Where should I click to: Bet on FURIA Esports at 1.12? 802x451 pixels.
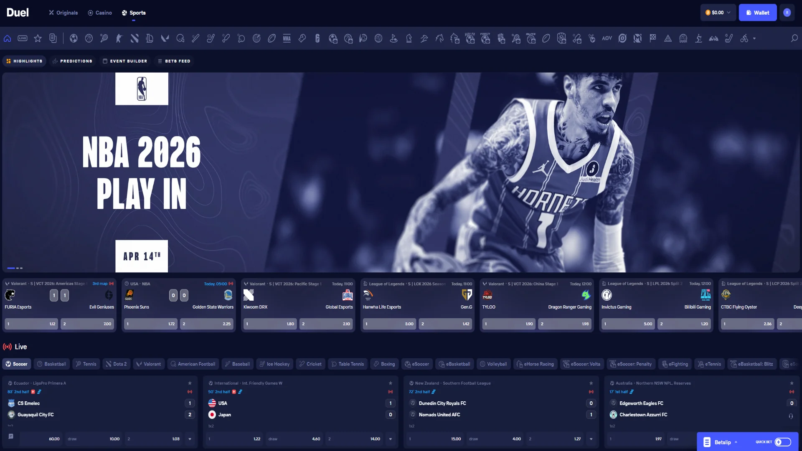(31, 324)
